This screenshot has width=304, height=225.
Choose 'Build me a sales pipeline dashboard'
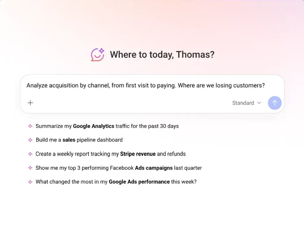[79, 140]
